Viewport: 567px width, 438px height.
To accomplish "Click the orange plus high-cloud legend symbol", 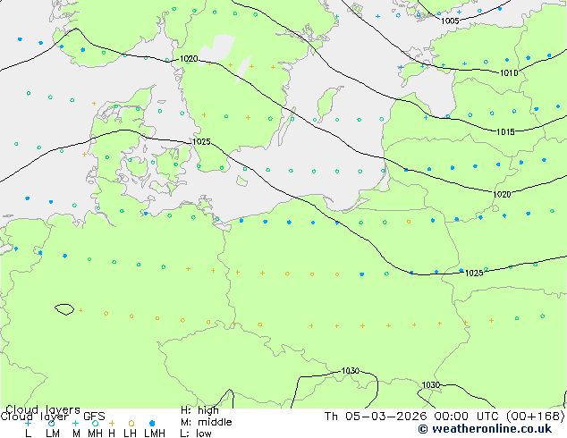I will click(x=112, y=423).
